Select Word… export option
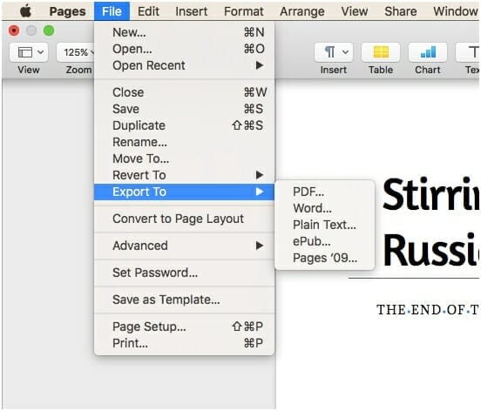 (312, 208)
